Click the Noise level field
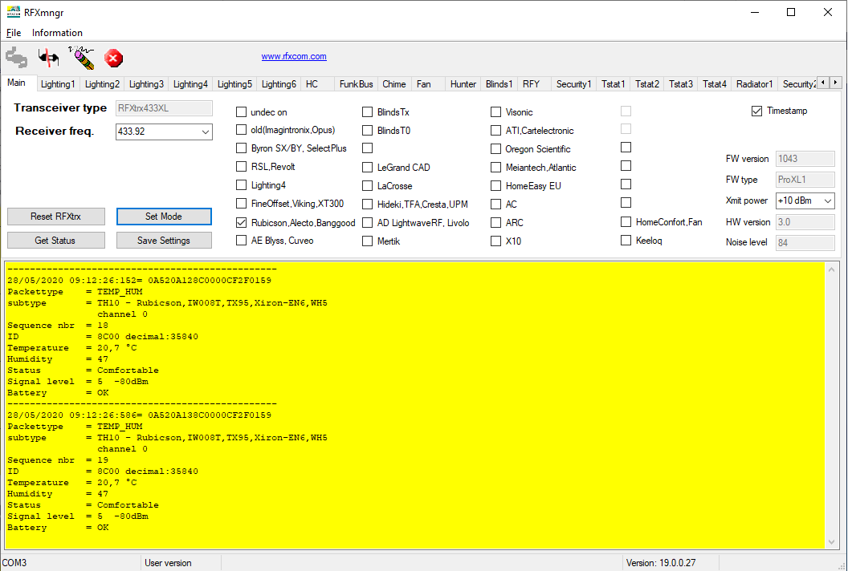Image resolution: width=848 pixels, height=571 pixels. click(x=805, y=242)
